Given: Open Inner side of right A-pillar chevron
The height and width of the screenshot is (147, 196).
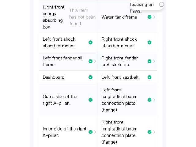Looking at the screenshot, I should (95, 132).
